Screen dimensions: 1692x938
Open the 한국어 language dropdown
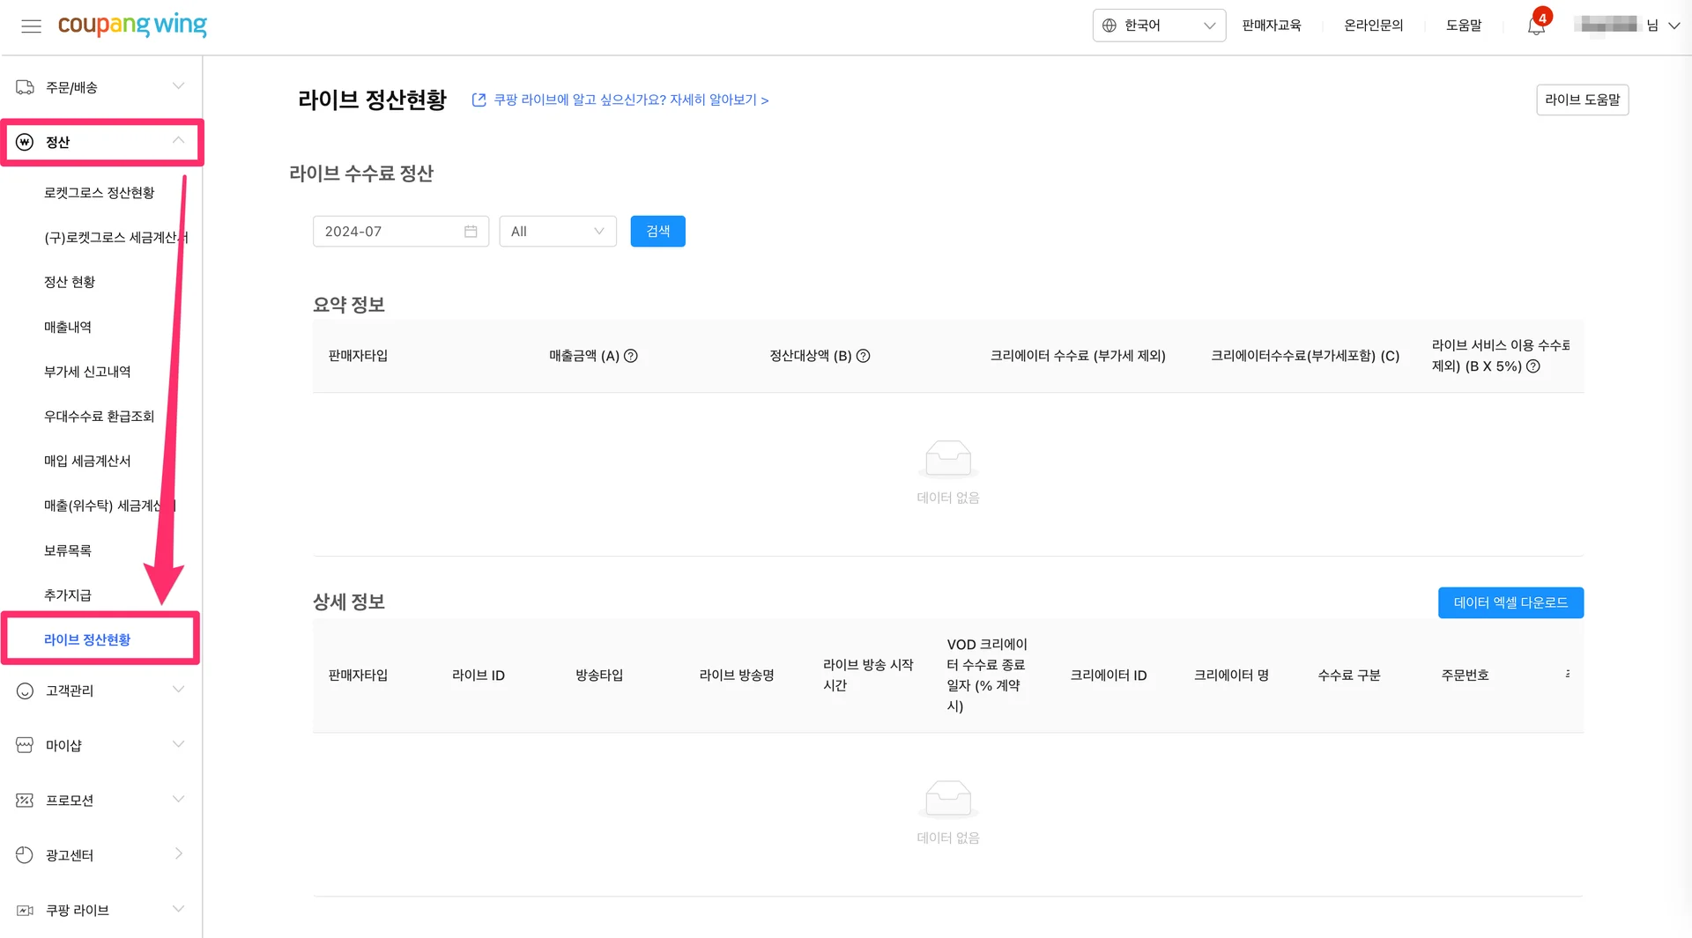(1158, 26)
